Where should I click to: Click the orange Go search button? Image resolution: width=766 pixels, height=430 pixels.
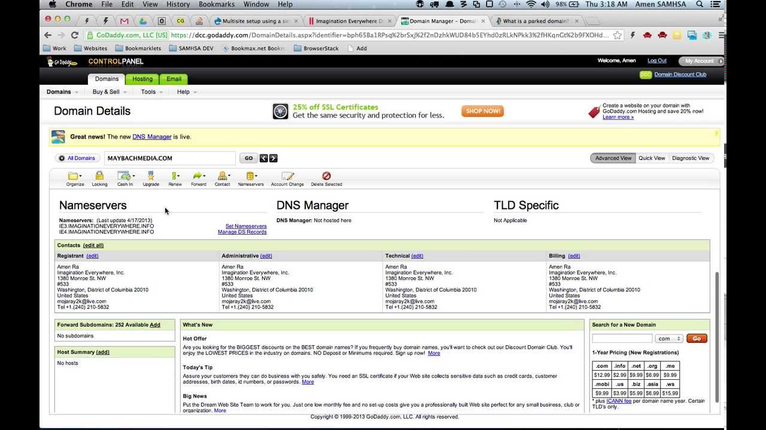click(x=697, y=339)
